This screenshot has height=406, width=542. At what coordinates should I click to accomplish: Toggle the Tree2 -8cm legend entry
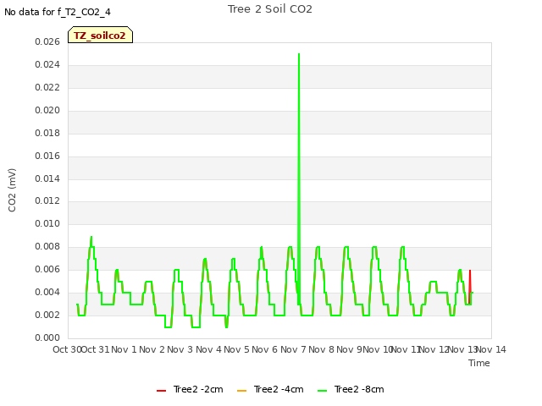point(351,389)
